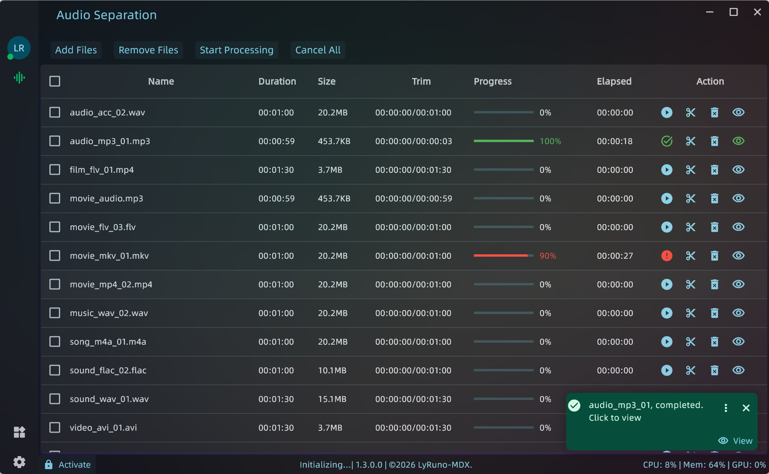Viewport: 769px width, 474px height.
Task: Click green completed check for audio_mp3_01.mp3
Action: [667, 141]
